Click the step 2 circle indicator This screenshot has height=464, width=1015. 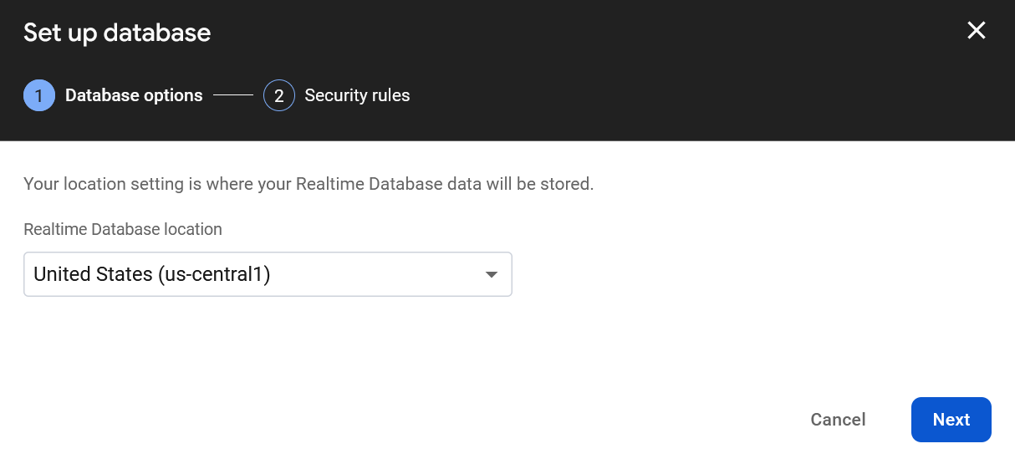tap(279, 95)
